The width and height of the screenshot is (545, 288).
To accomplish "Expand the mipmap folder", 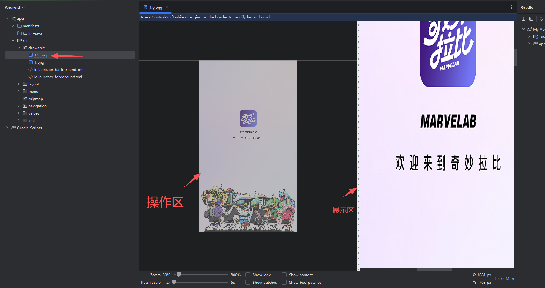I will tap(19, 99).
